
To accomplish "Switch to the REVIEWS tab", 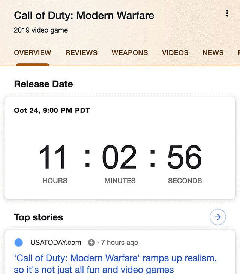I will (81, 53).
